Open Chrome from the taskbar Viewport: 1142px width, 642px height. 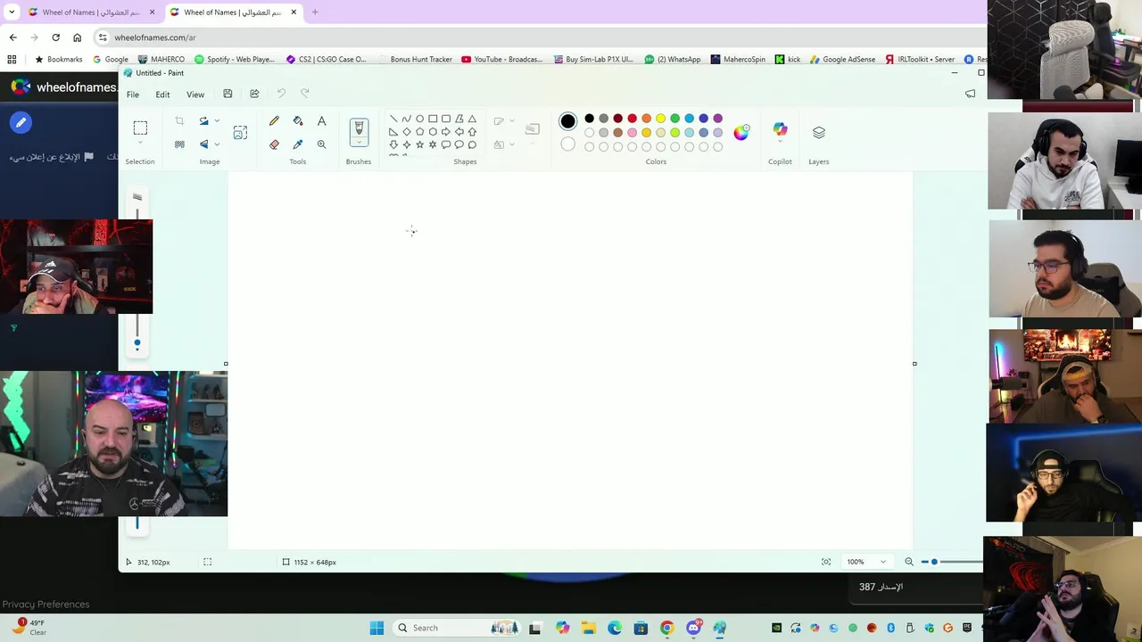[x=666, y=628]
